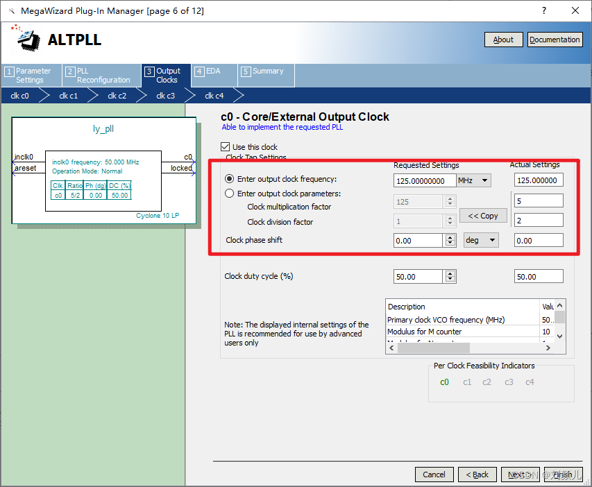Open the Summary tab
The width and height of the screenshot is (592, 487).
click(x=267, y=71)
